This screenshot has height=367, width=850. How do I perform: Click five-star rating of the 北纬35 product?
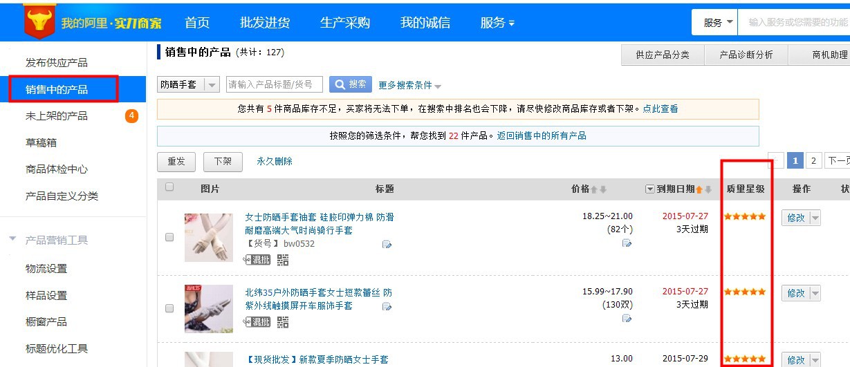(745, 292)
